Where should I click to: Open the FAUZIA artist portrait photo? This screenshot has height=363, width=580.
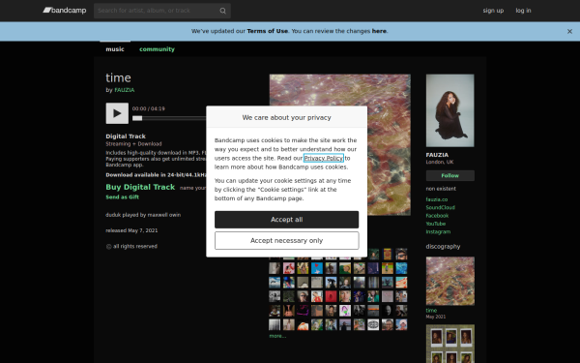(x=449, y=110)
